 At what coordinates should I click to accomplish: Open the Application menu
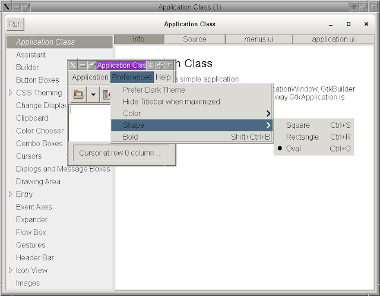point(90,77)
